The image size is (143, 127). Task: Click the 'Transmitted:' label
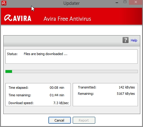pos(87,87)
